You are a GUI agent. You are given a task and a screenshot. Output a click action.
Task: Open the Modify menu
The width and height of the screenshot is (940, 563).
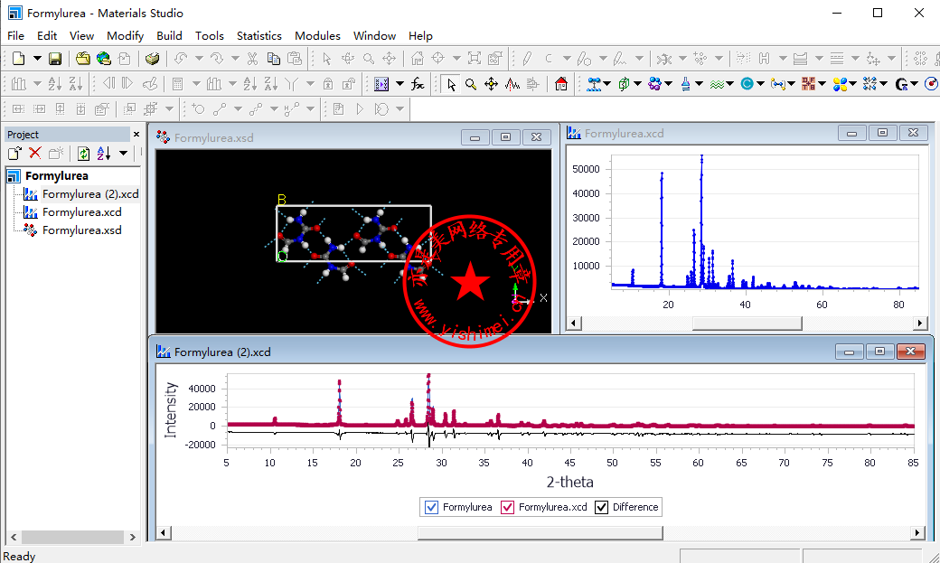click(126, 36)
